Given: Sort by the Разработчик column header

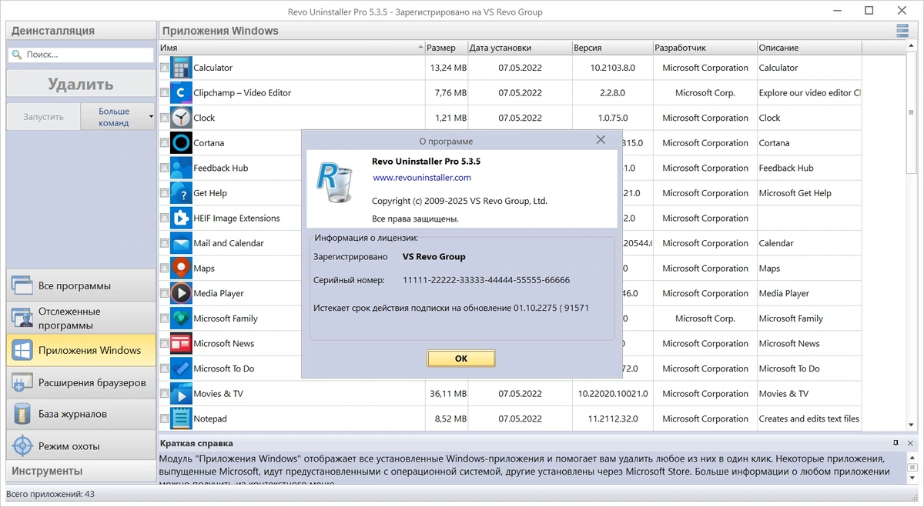Looking at the screenshot, I should pyautogui.click(x=705, y=48).
